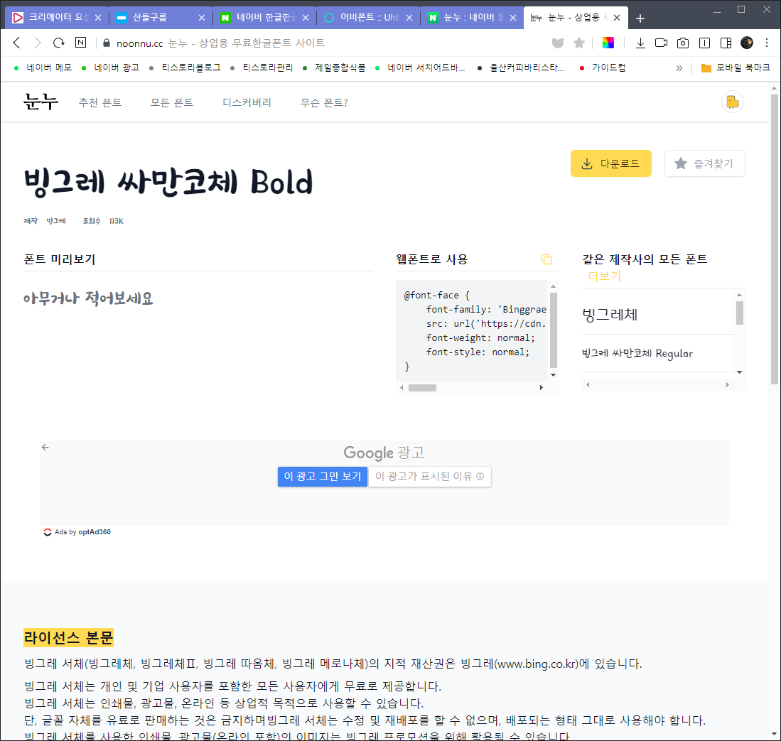Go back using the browser back arrow

tap(16, 43)
